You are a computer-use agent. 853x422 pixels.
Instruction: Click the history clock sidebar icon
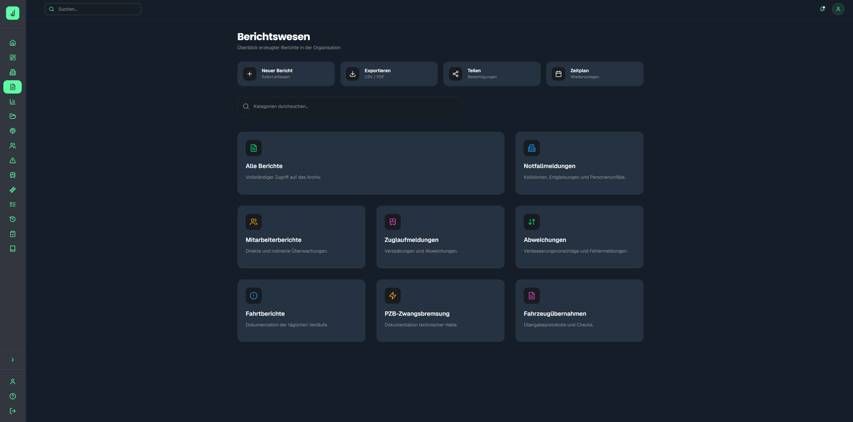(13, 220)
